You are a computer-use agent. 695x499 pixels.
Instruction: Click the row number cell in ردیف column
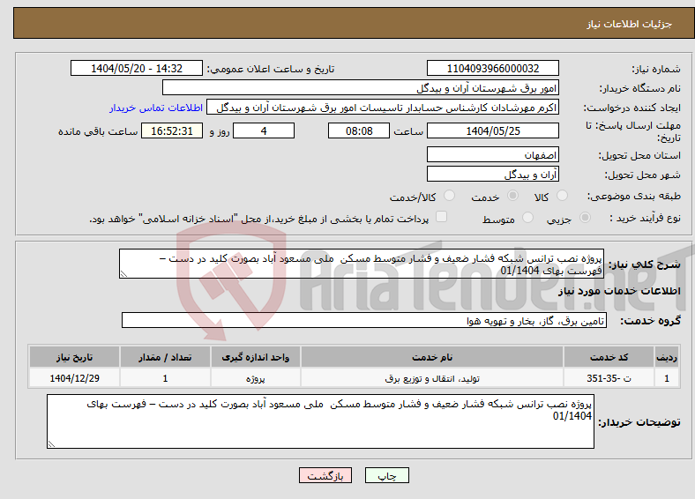(667, 378)
